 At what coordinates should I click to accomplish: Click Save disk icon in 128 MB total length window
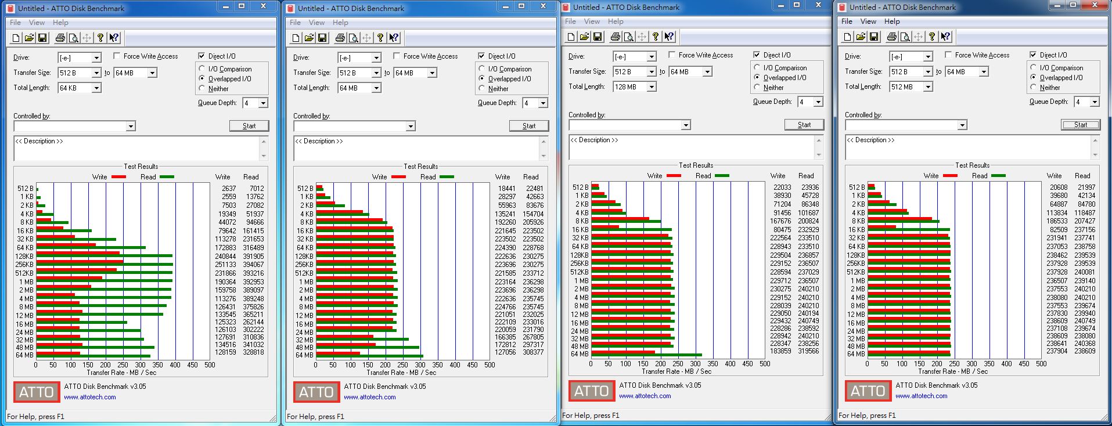[598, 37]
